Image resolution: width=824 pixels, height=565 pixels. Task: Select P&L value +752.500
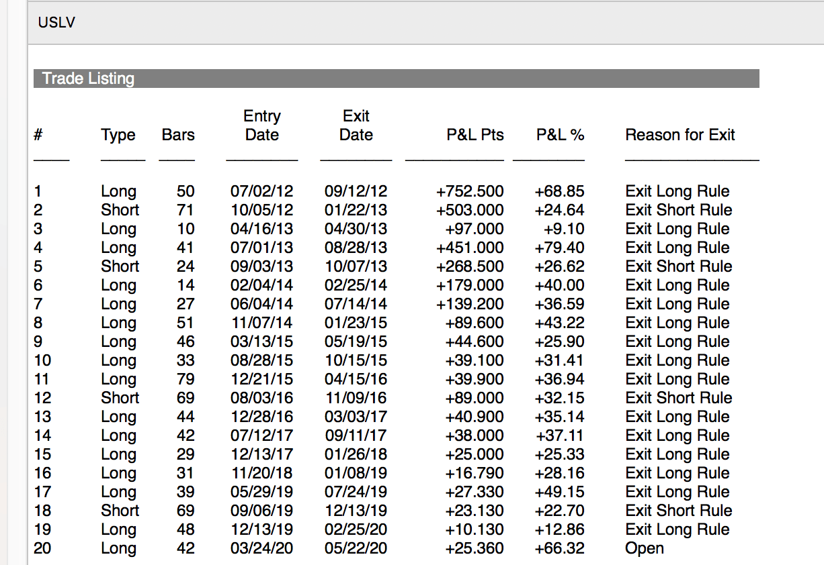(x=470, y=191)
